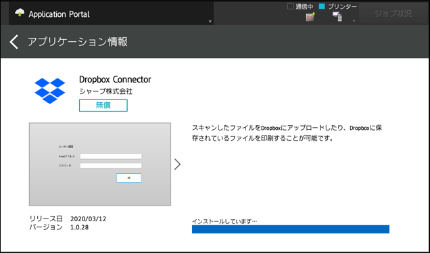The height and width of the screenshot is (253, 430).
Task: Click the Dropbox logo icon
Action: 49,91
